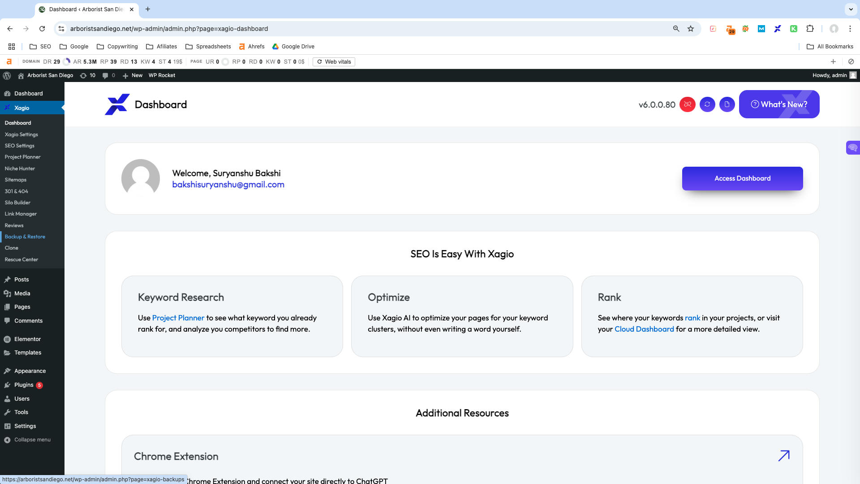Click the WordPress logo in the admin bar

[7, 75]
